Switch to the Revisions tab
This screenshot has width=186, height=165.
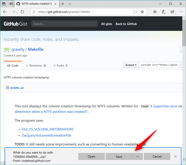tap(36, 65)
